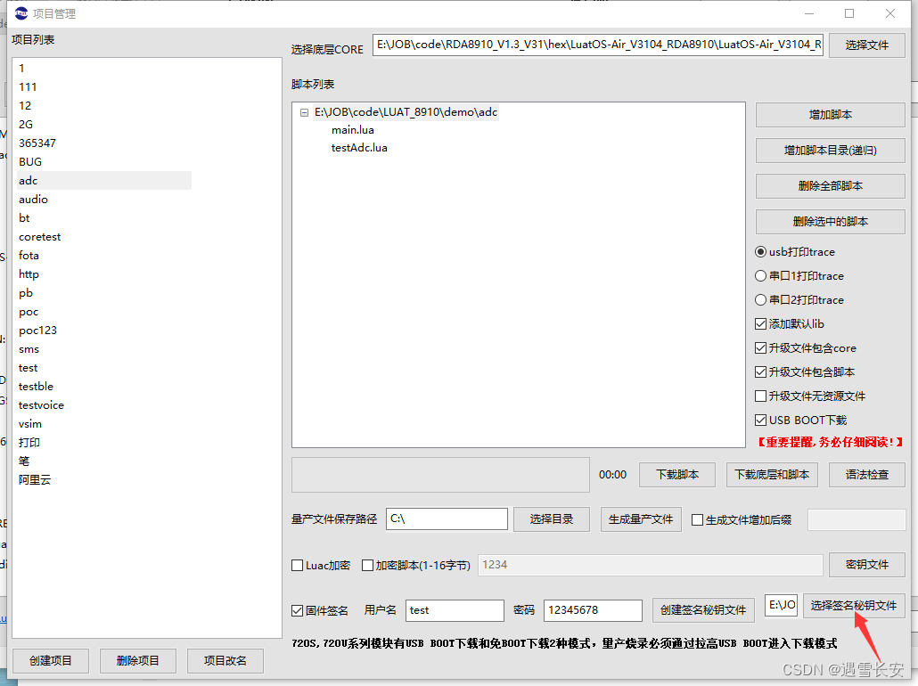918x686 pixels.
Task: Focus the 选择底层CORE path field
Action: (x=598, y=45)
